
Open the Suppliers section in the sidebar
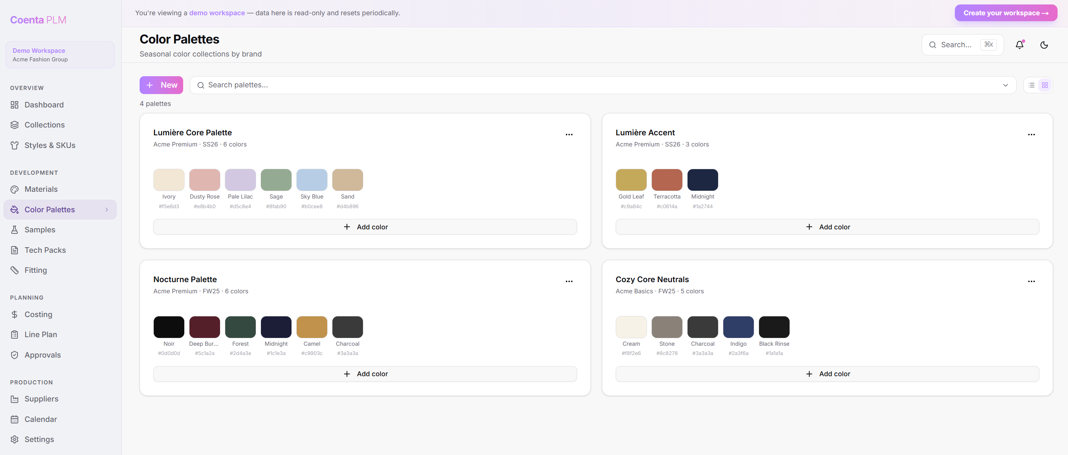point(41,399)
